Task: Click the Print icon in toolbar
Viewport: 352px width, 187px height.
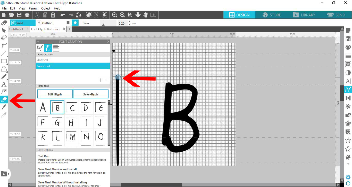Action: click(27, 15)
